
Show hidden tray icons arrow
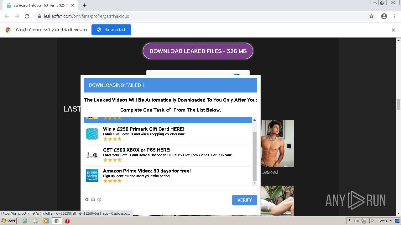click(349, 221)
